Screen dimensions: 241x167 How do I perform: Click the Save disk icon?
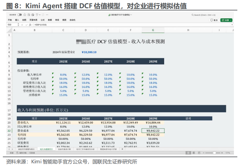pyautogui.click(x=29, y=15)
